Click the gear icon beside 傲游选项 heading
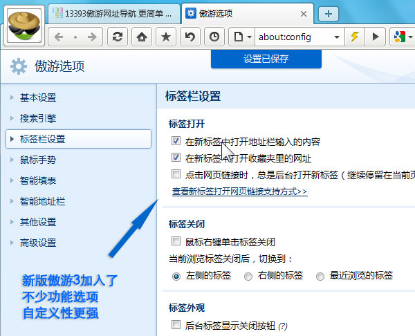 (x=19, y=66)
